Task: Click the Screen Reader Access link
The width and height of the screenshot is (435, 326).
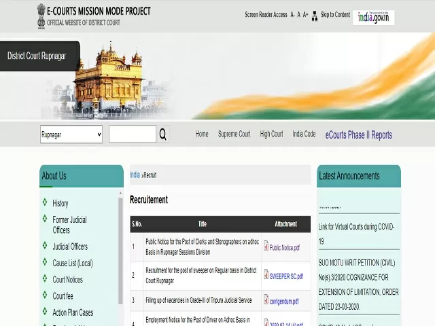Action: click(266, 15)
